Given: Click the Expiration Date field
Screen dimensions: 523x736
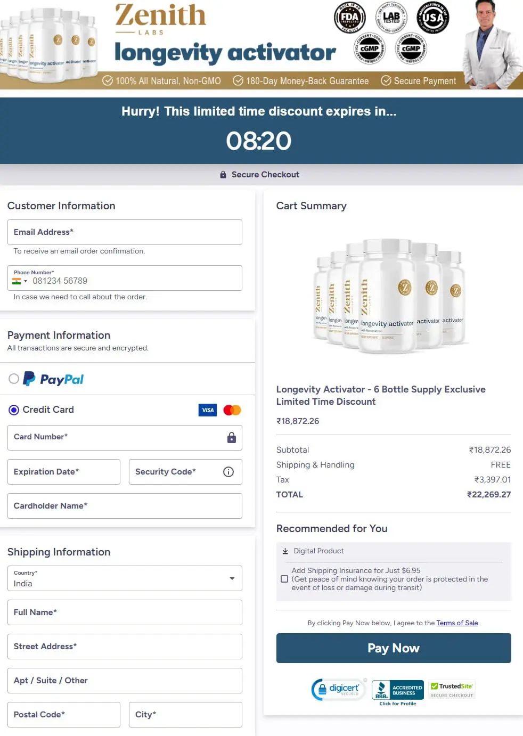Looking at the screenshot, I should pos(64,472).
